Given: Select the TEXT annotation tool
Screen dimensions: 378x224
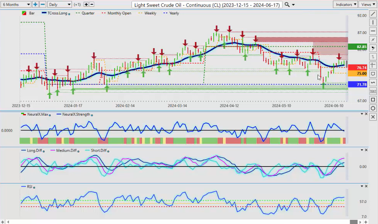Looking at the screenshot, I should point(373,91).
